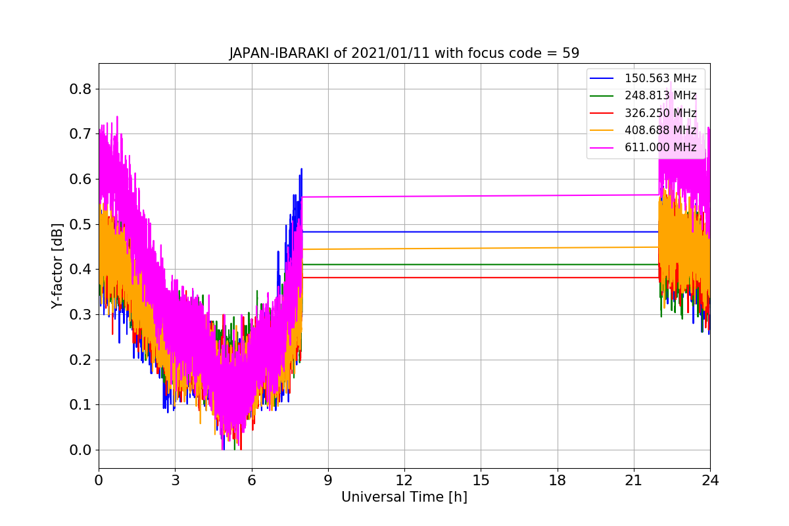This screenshot has height=526, width=789.
Task: Click the Y-factor [dB] axis label
Action: (58, 266)
